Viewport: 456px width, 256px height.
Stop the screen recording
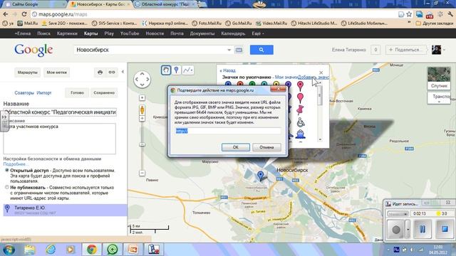(445, 229)
